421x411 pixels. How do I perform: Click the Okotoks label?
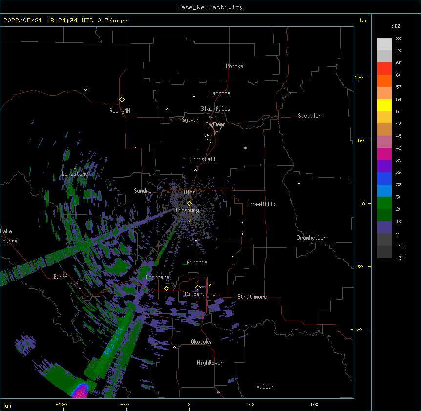pyautogui.click(x=201, y=342)
